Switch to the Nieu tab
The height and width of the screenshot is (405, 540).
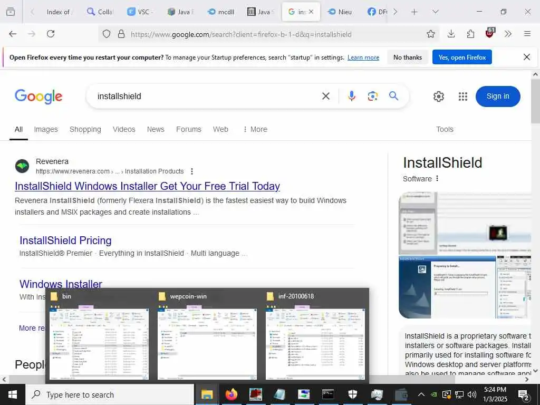pos(340,12)
